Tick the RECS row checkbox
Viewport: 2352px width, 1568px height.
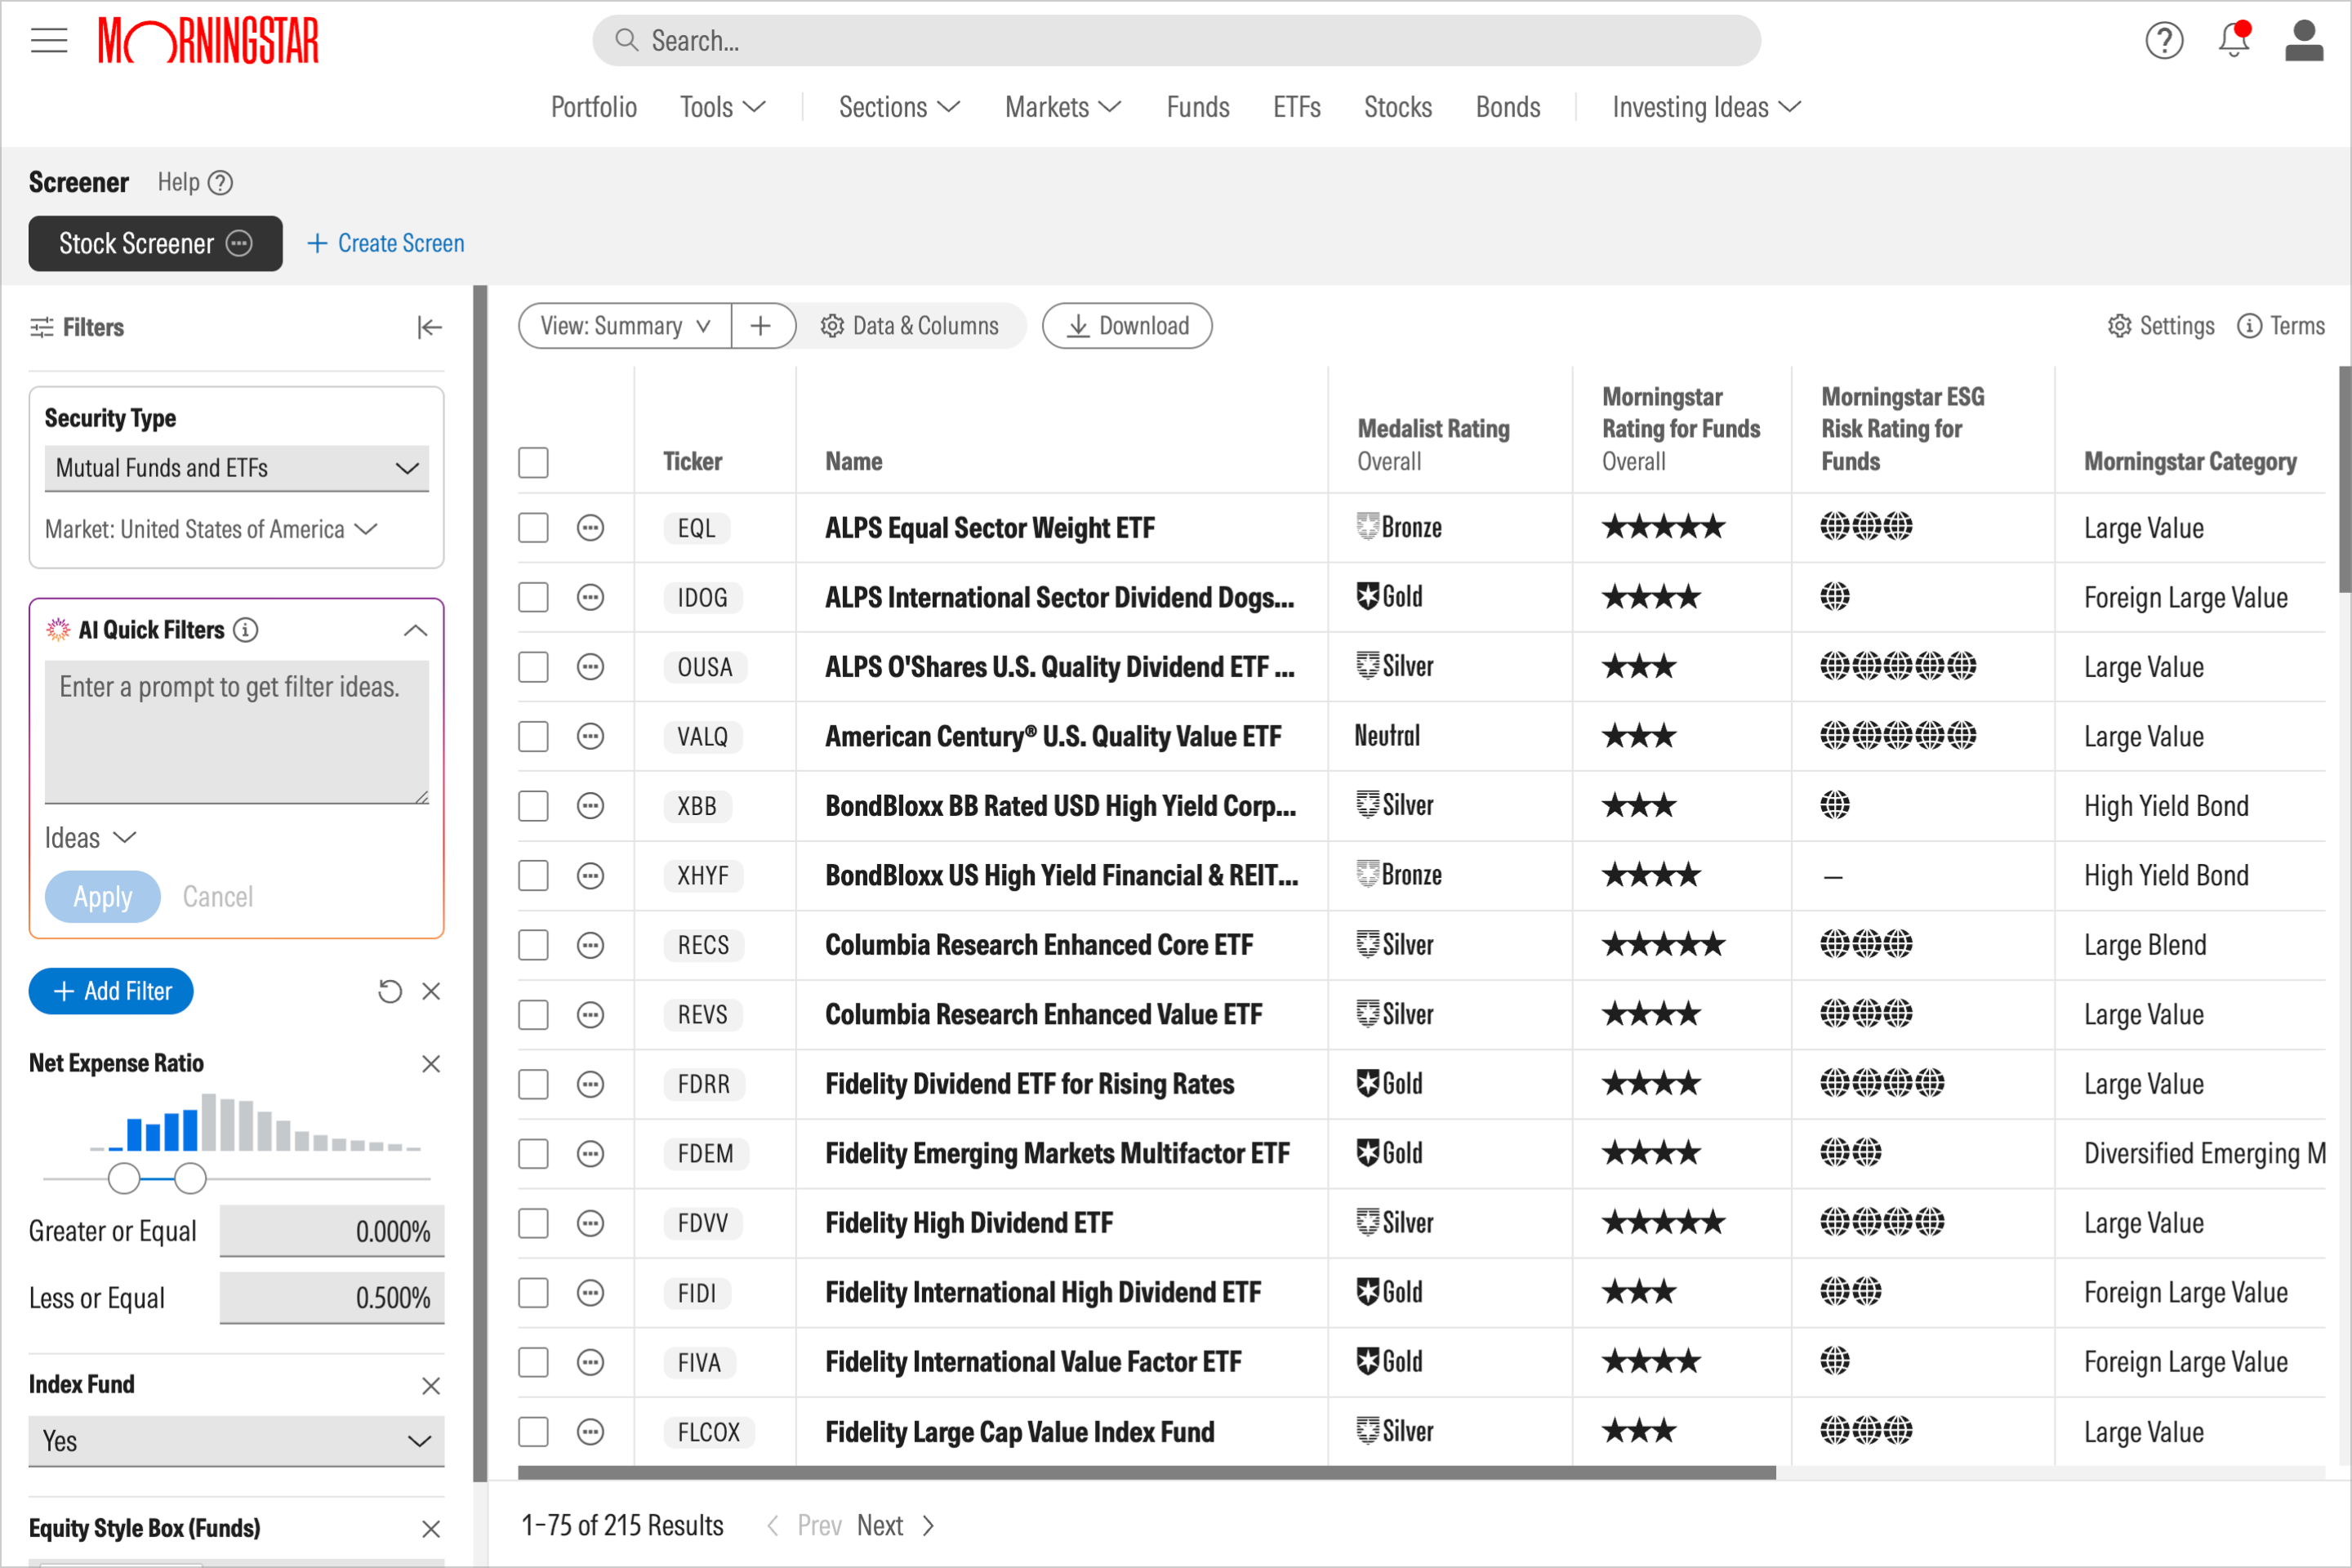(x=533, y=945)
